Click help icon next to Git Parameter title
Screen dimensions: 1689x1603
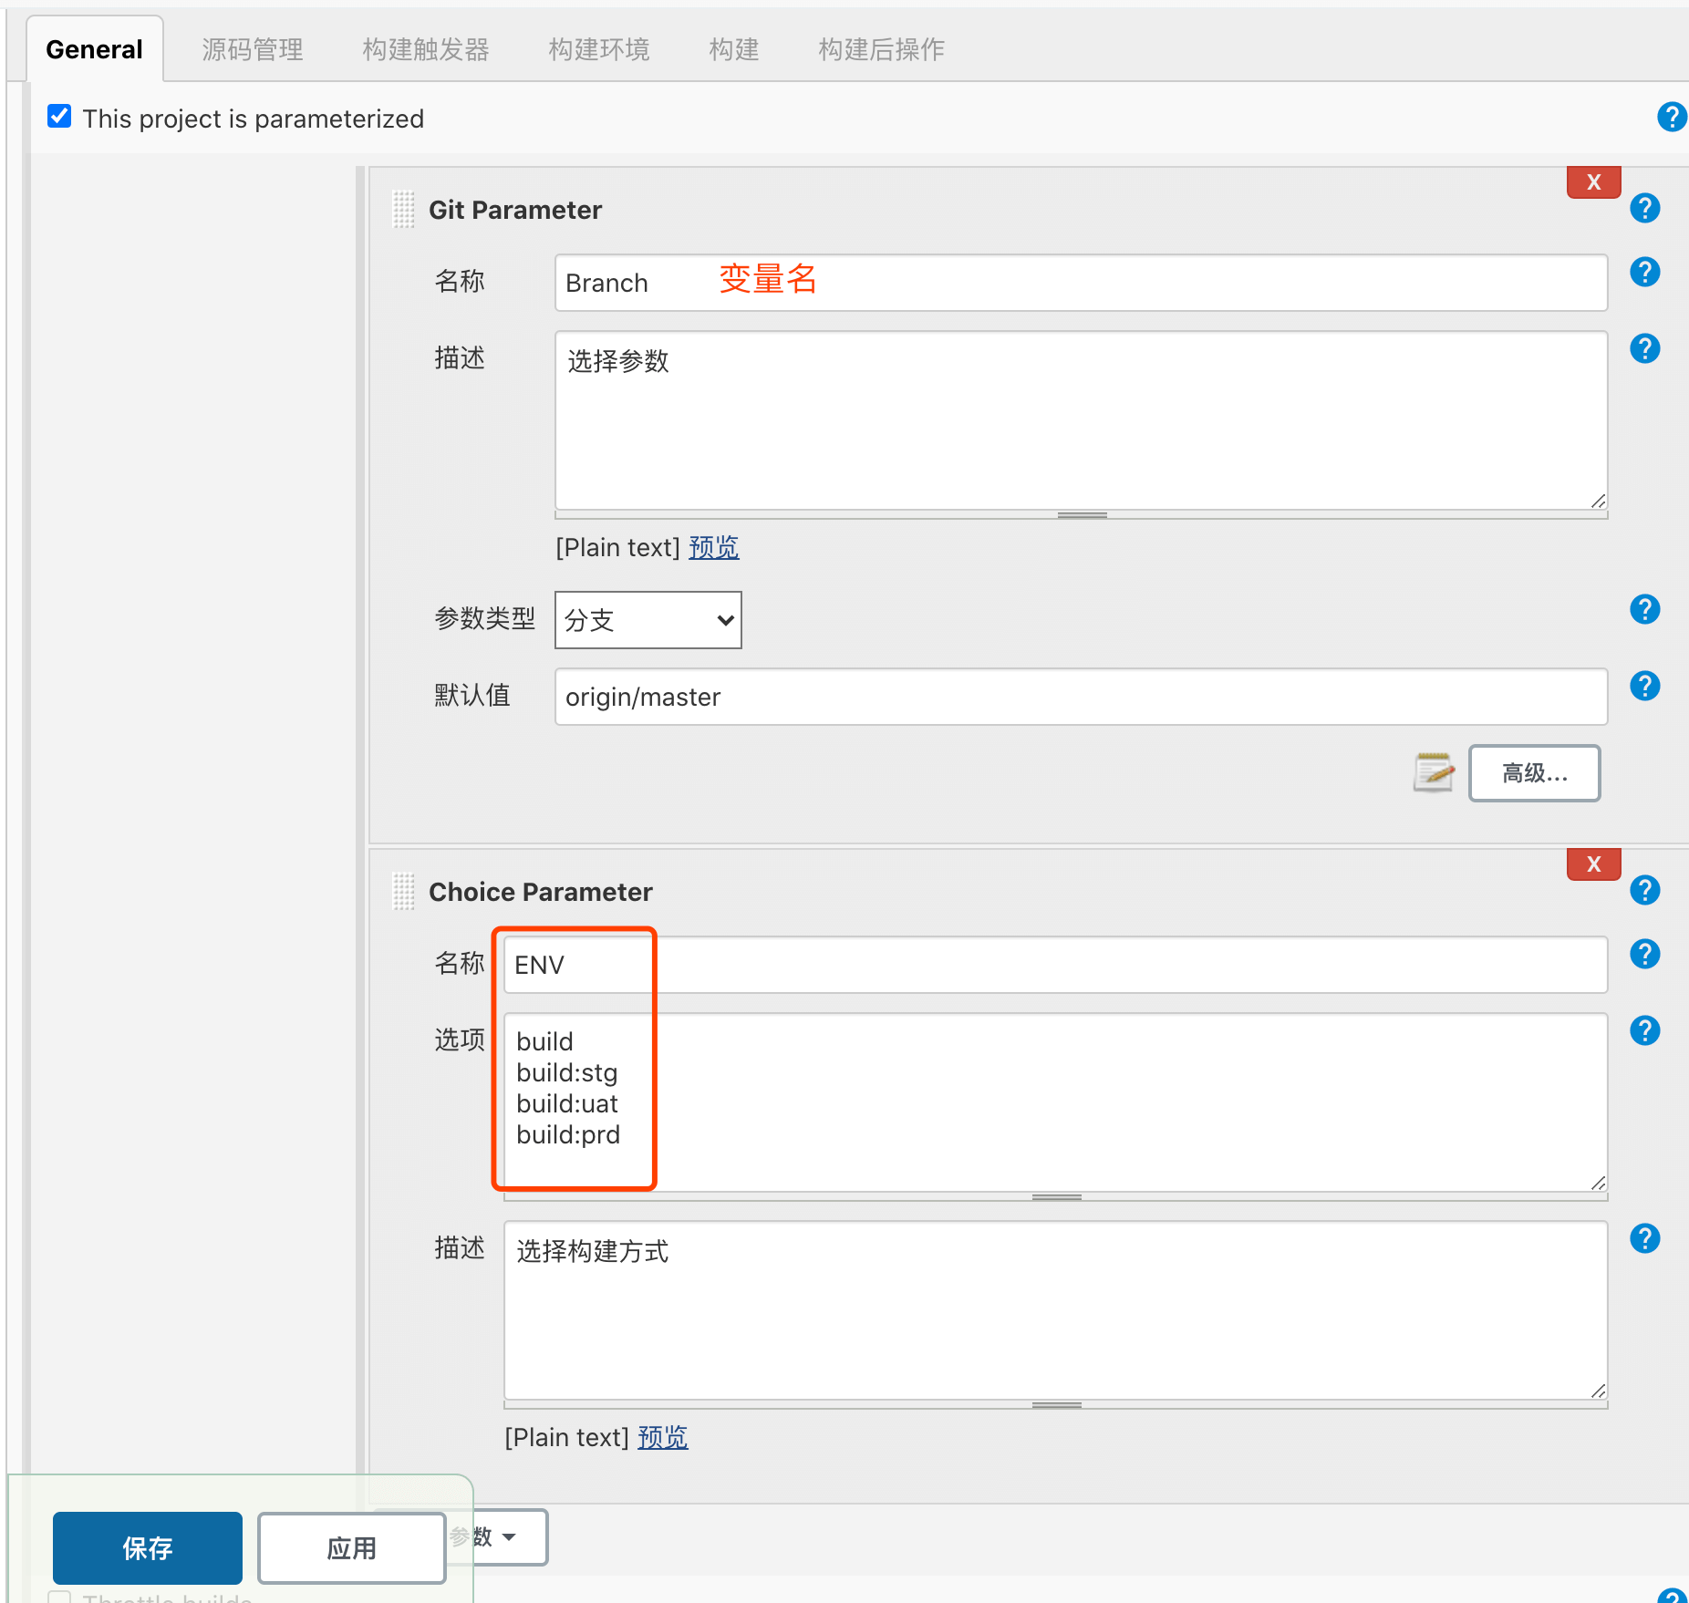[x=1644, y=209]
